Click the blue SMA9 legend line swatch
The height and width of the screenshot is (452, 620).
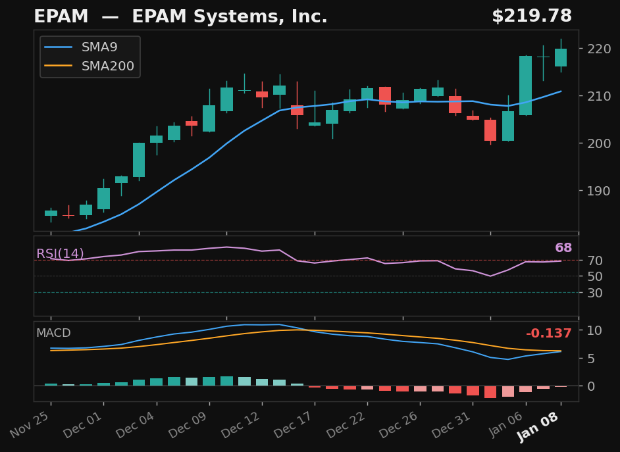click(58, 47)
